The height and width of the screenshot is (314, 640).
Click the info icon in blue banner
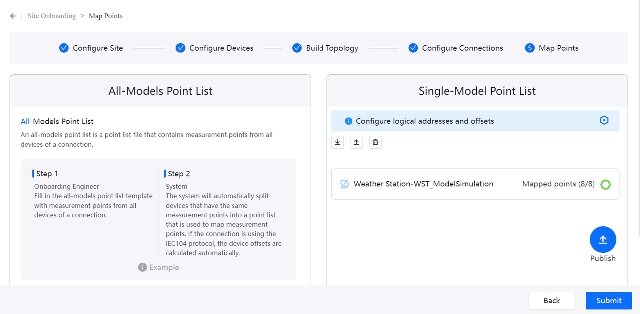pos(348,121)
